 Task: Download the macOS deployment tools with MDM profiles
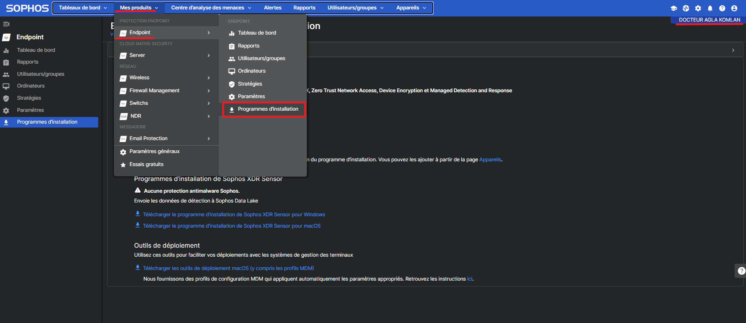[228, 268]
